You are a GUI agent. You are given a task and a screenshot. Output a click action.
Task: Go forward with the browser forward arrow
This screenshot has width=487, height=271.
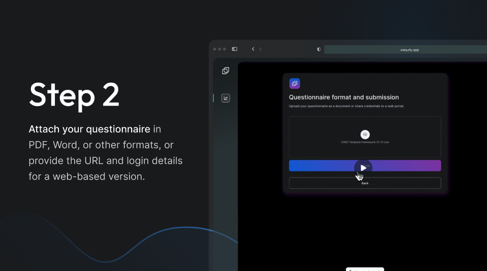(x=261, y=49)
